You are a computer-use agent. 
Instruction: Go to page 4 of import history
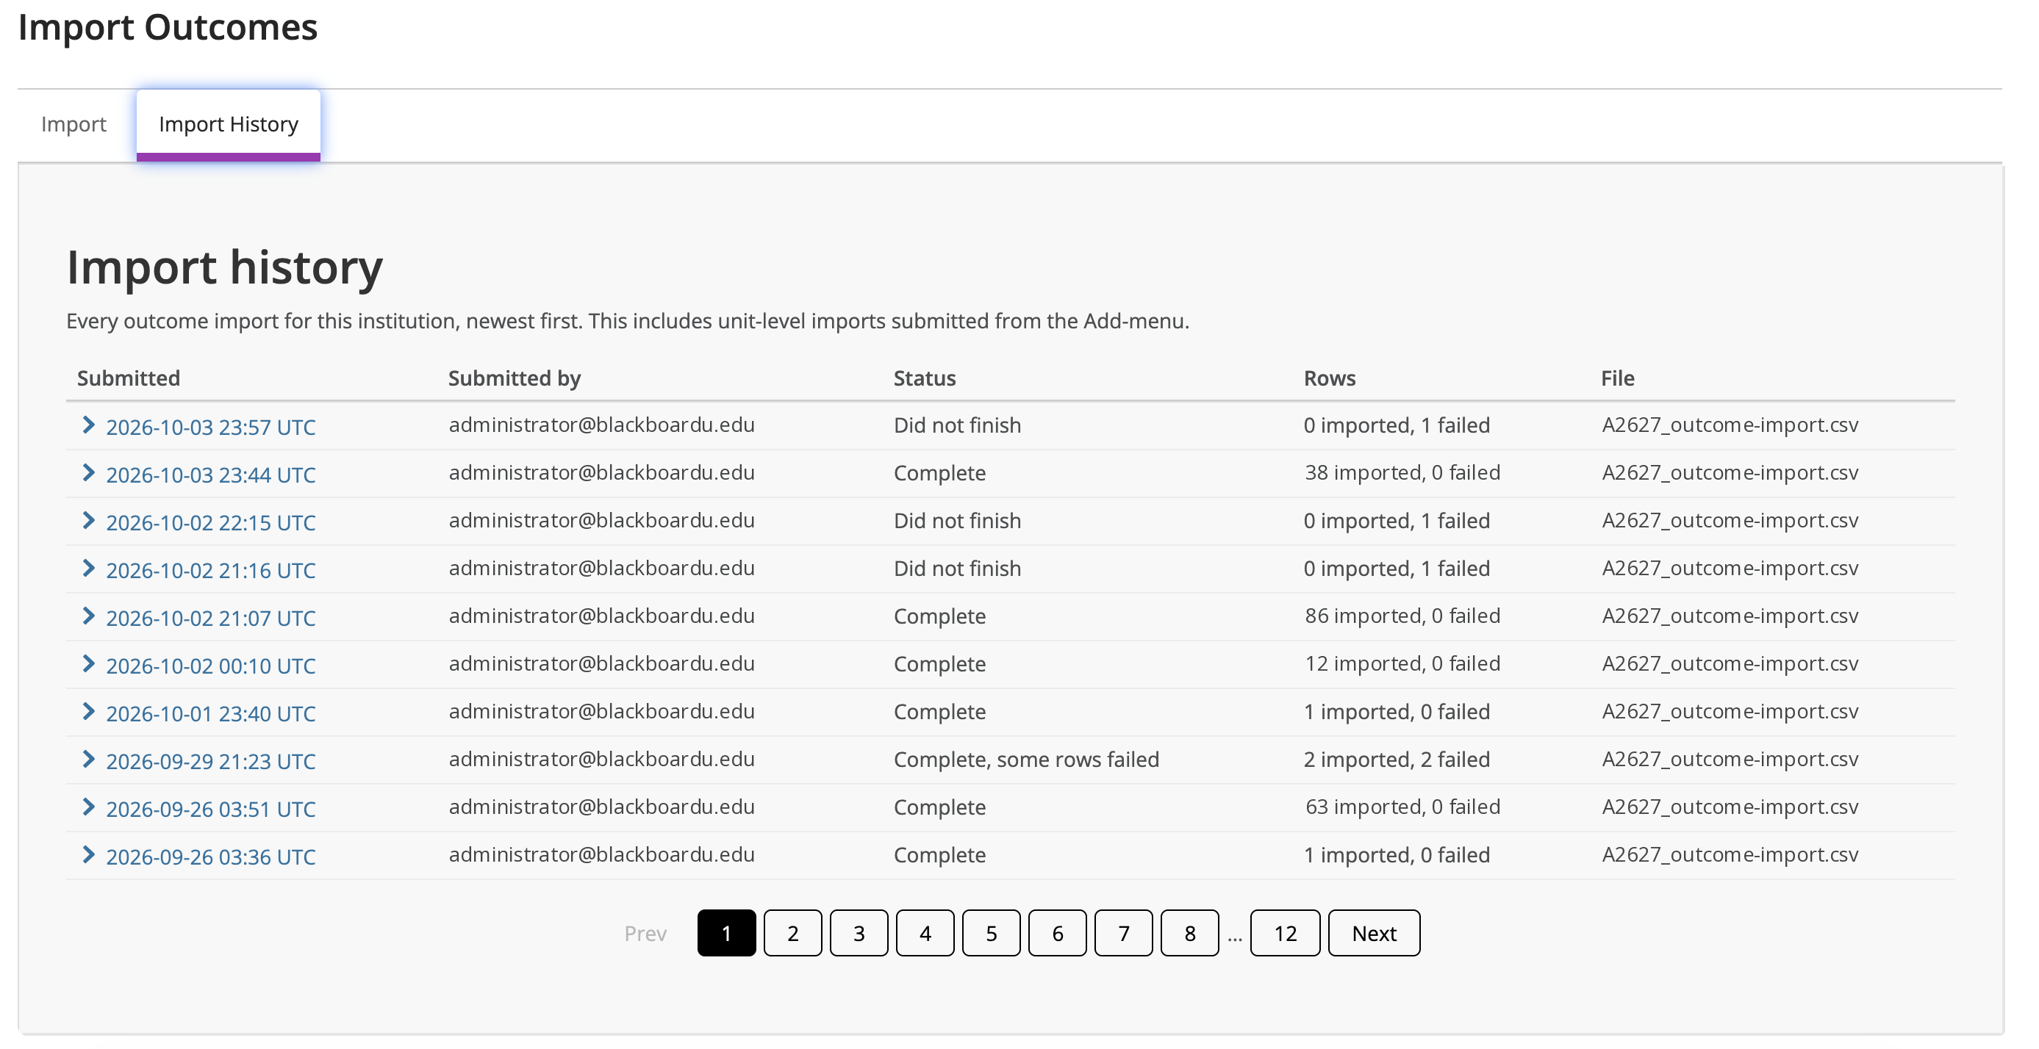925,934
